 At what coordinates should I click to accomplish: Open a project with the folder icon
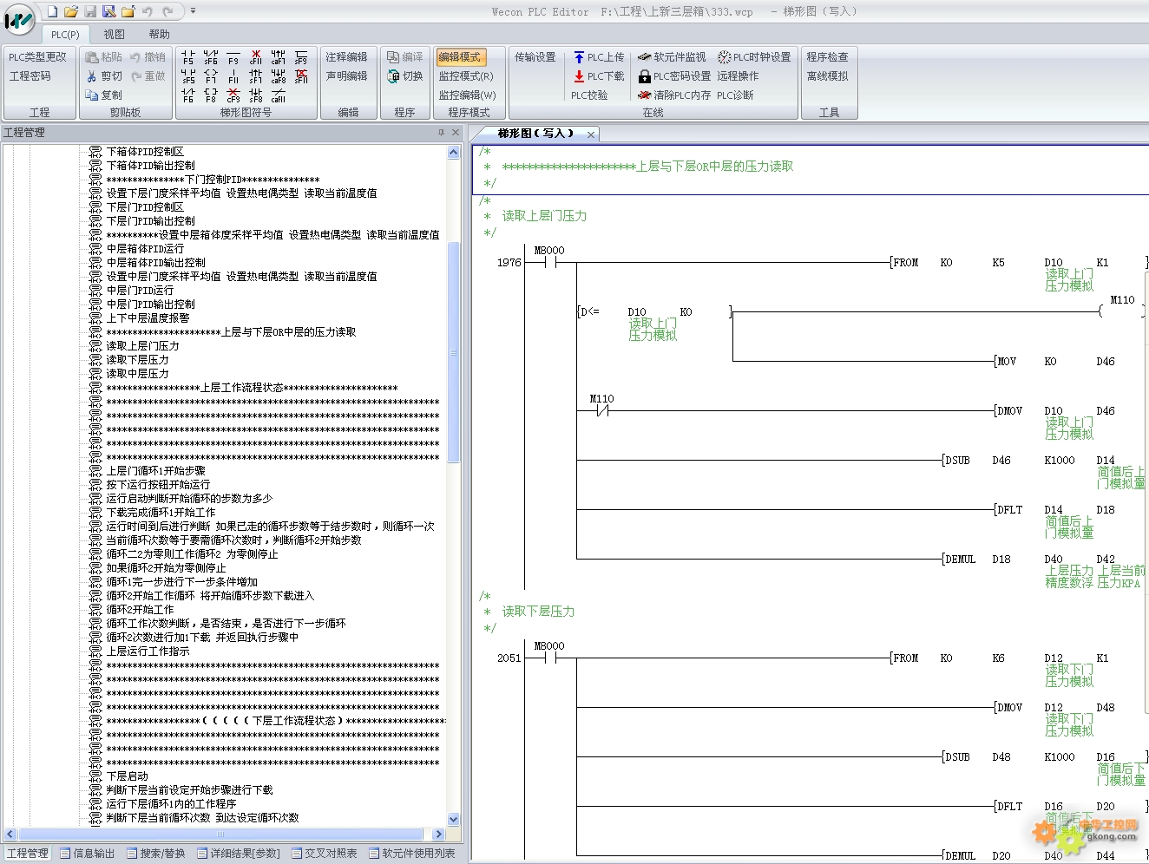[71, 11]
